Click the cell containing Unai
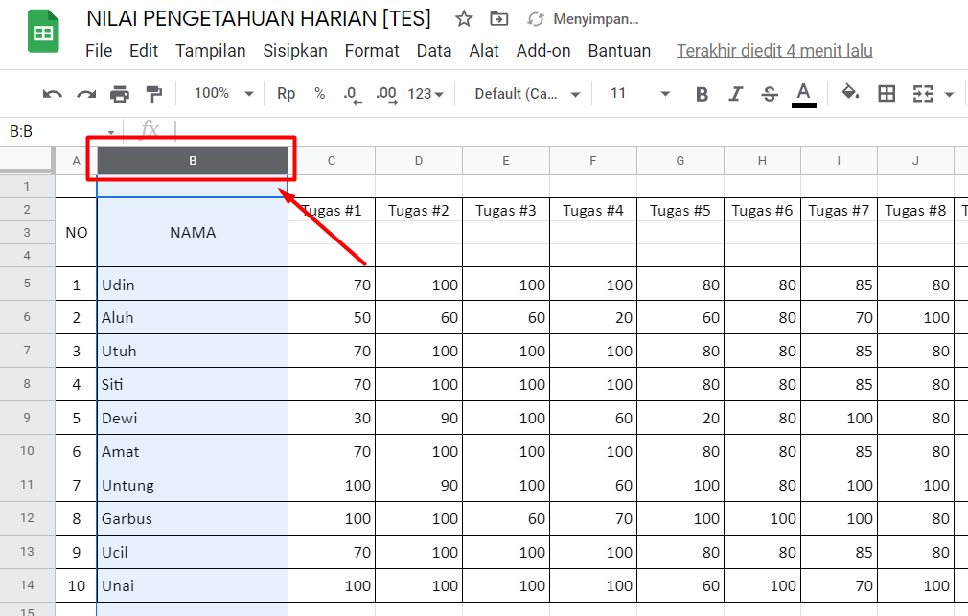968x616 pixels. pyautogui.click(x=193, y=585)
